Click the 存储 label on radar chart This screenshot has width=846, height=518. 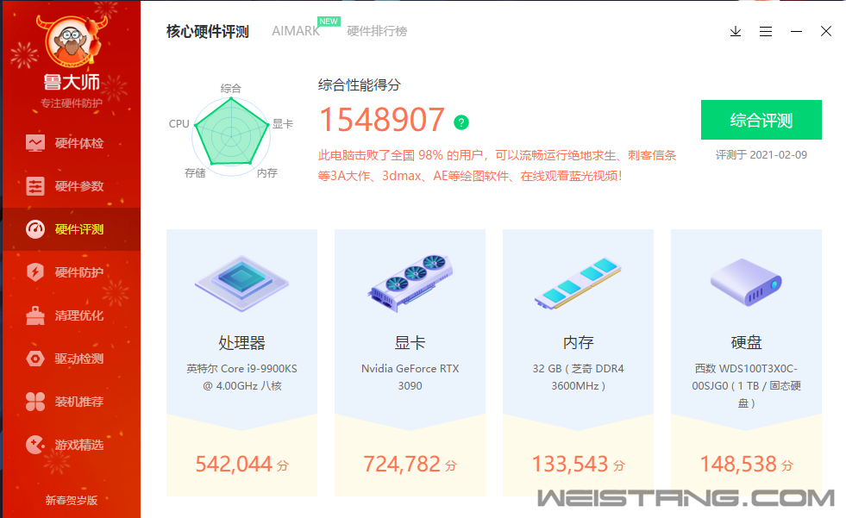tap(195, 173)
